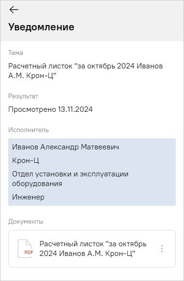Open the attached payslip by its title
The width and height of the screenshot is (184, 281).
tap(93, 249)
